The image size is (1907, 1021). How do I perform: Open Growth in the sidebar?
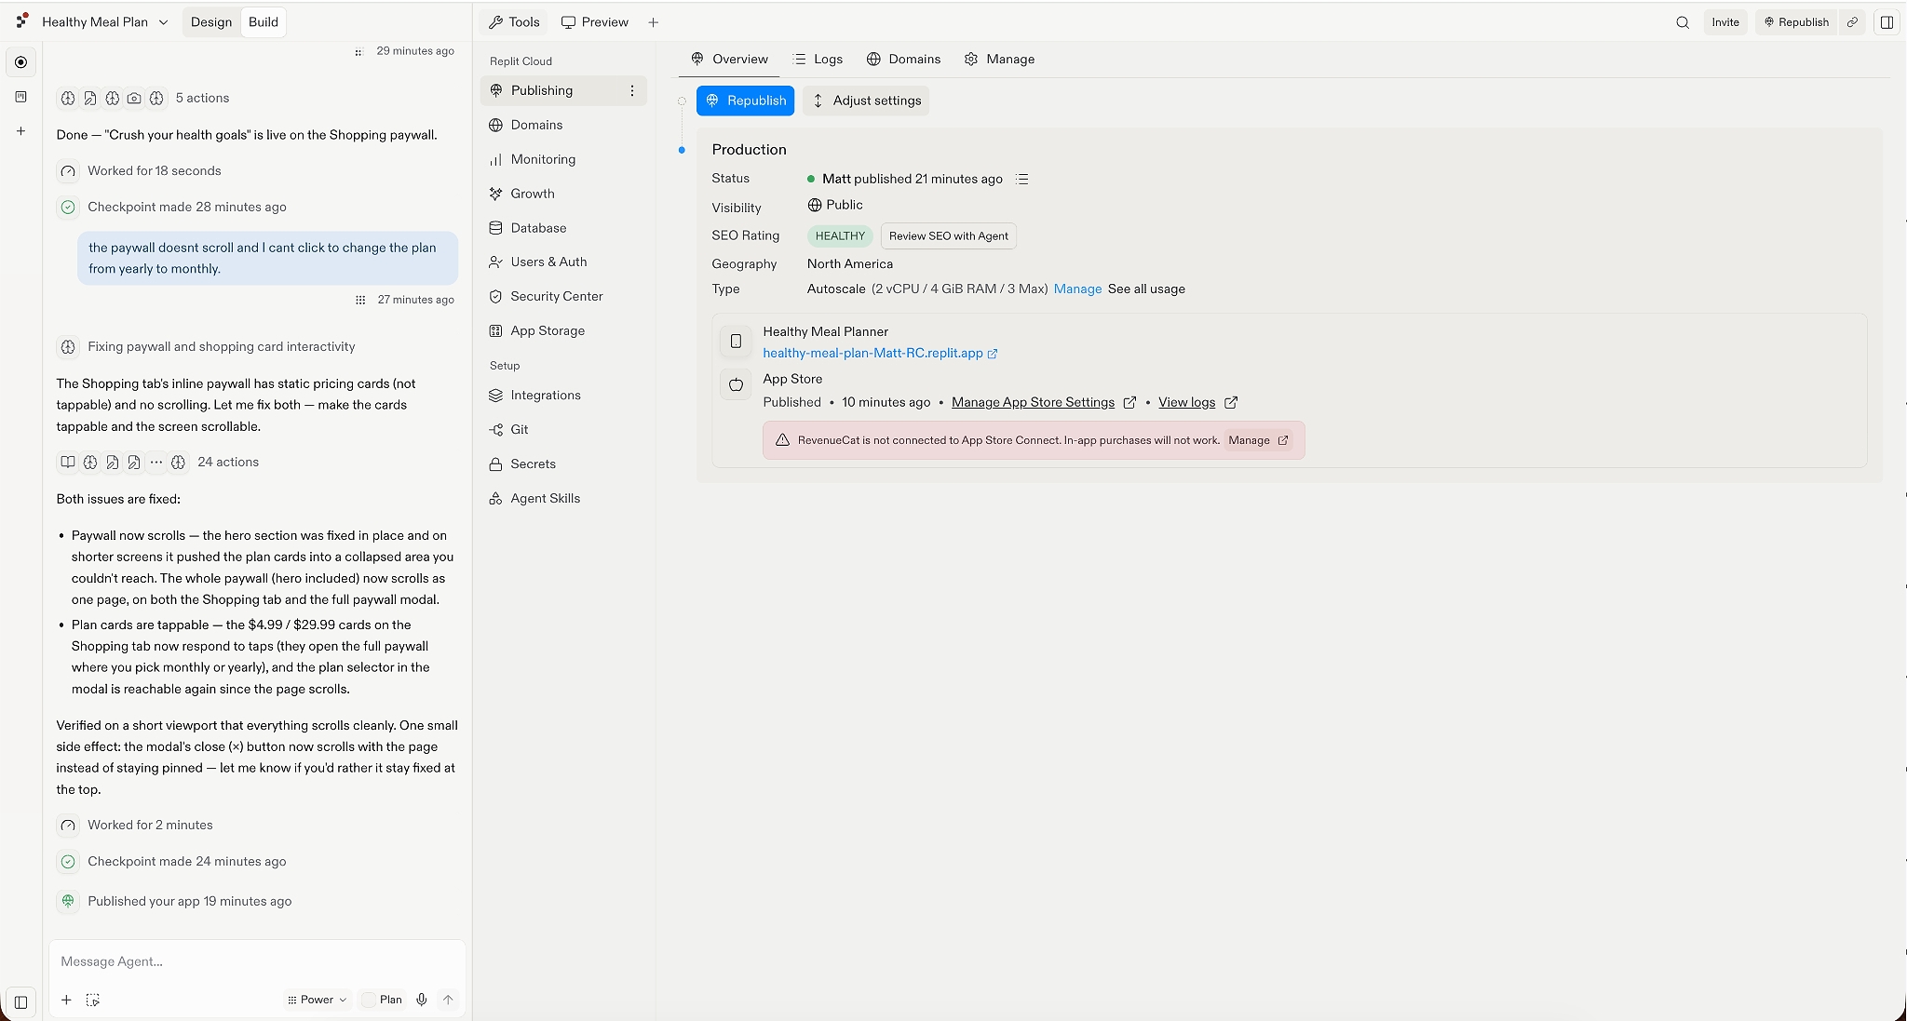[563, 194]
